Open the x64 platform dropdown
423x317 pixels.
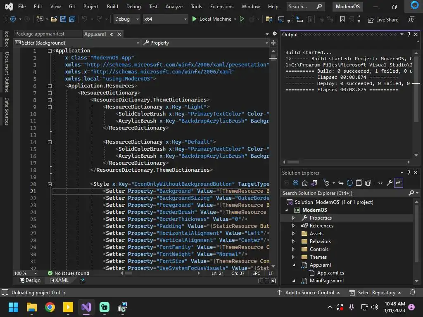click(165, 19)
